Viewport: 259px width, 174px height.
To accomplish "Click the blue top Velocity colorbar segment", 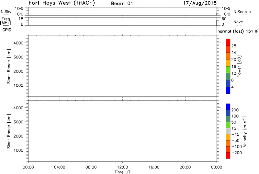I will [228, 107].
